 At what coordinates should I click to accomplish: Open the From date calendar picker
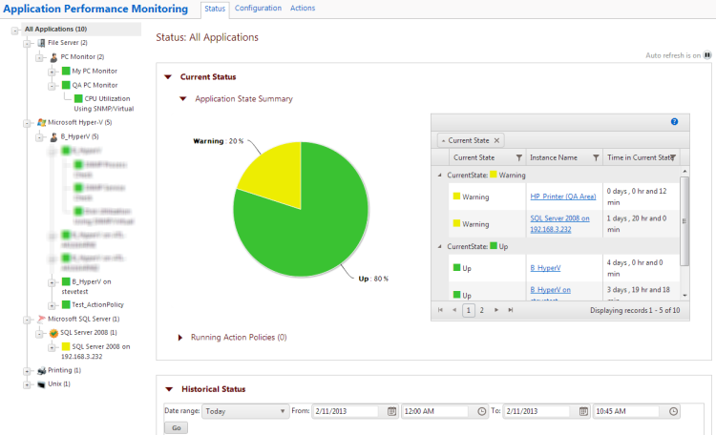[x=391, y=411]
